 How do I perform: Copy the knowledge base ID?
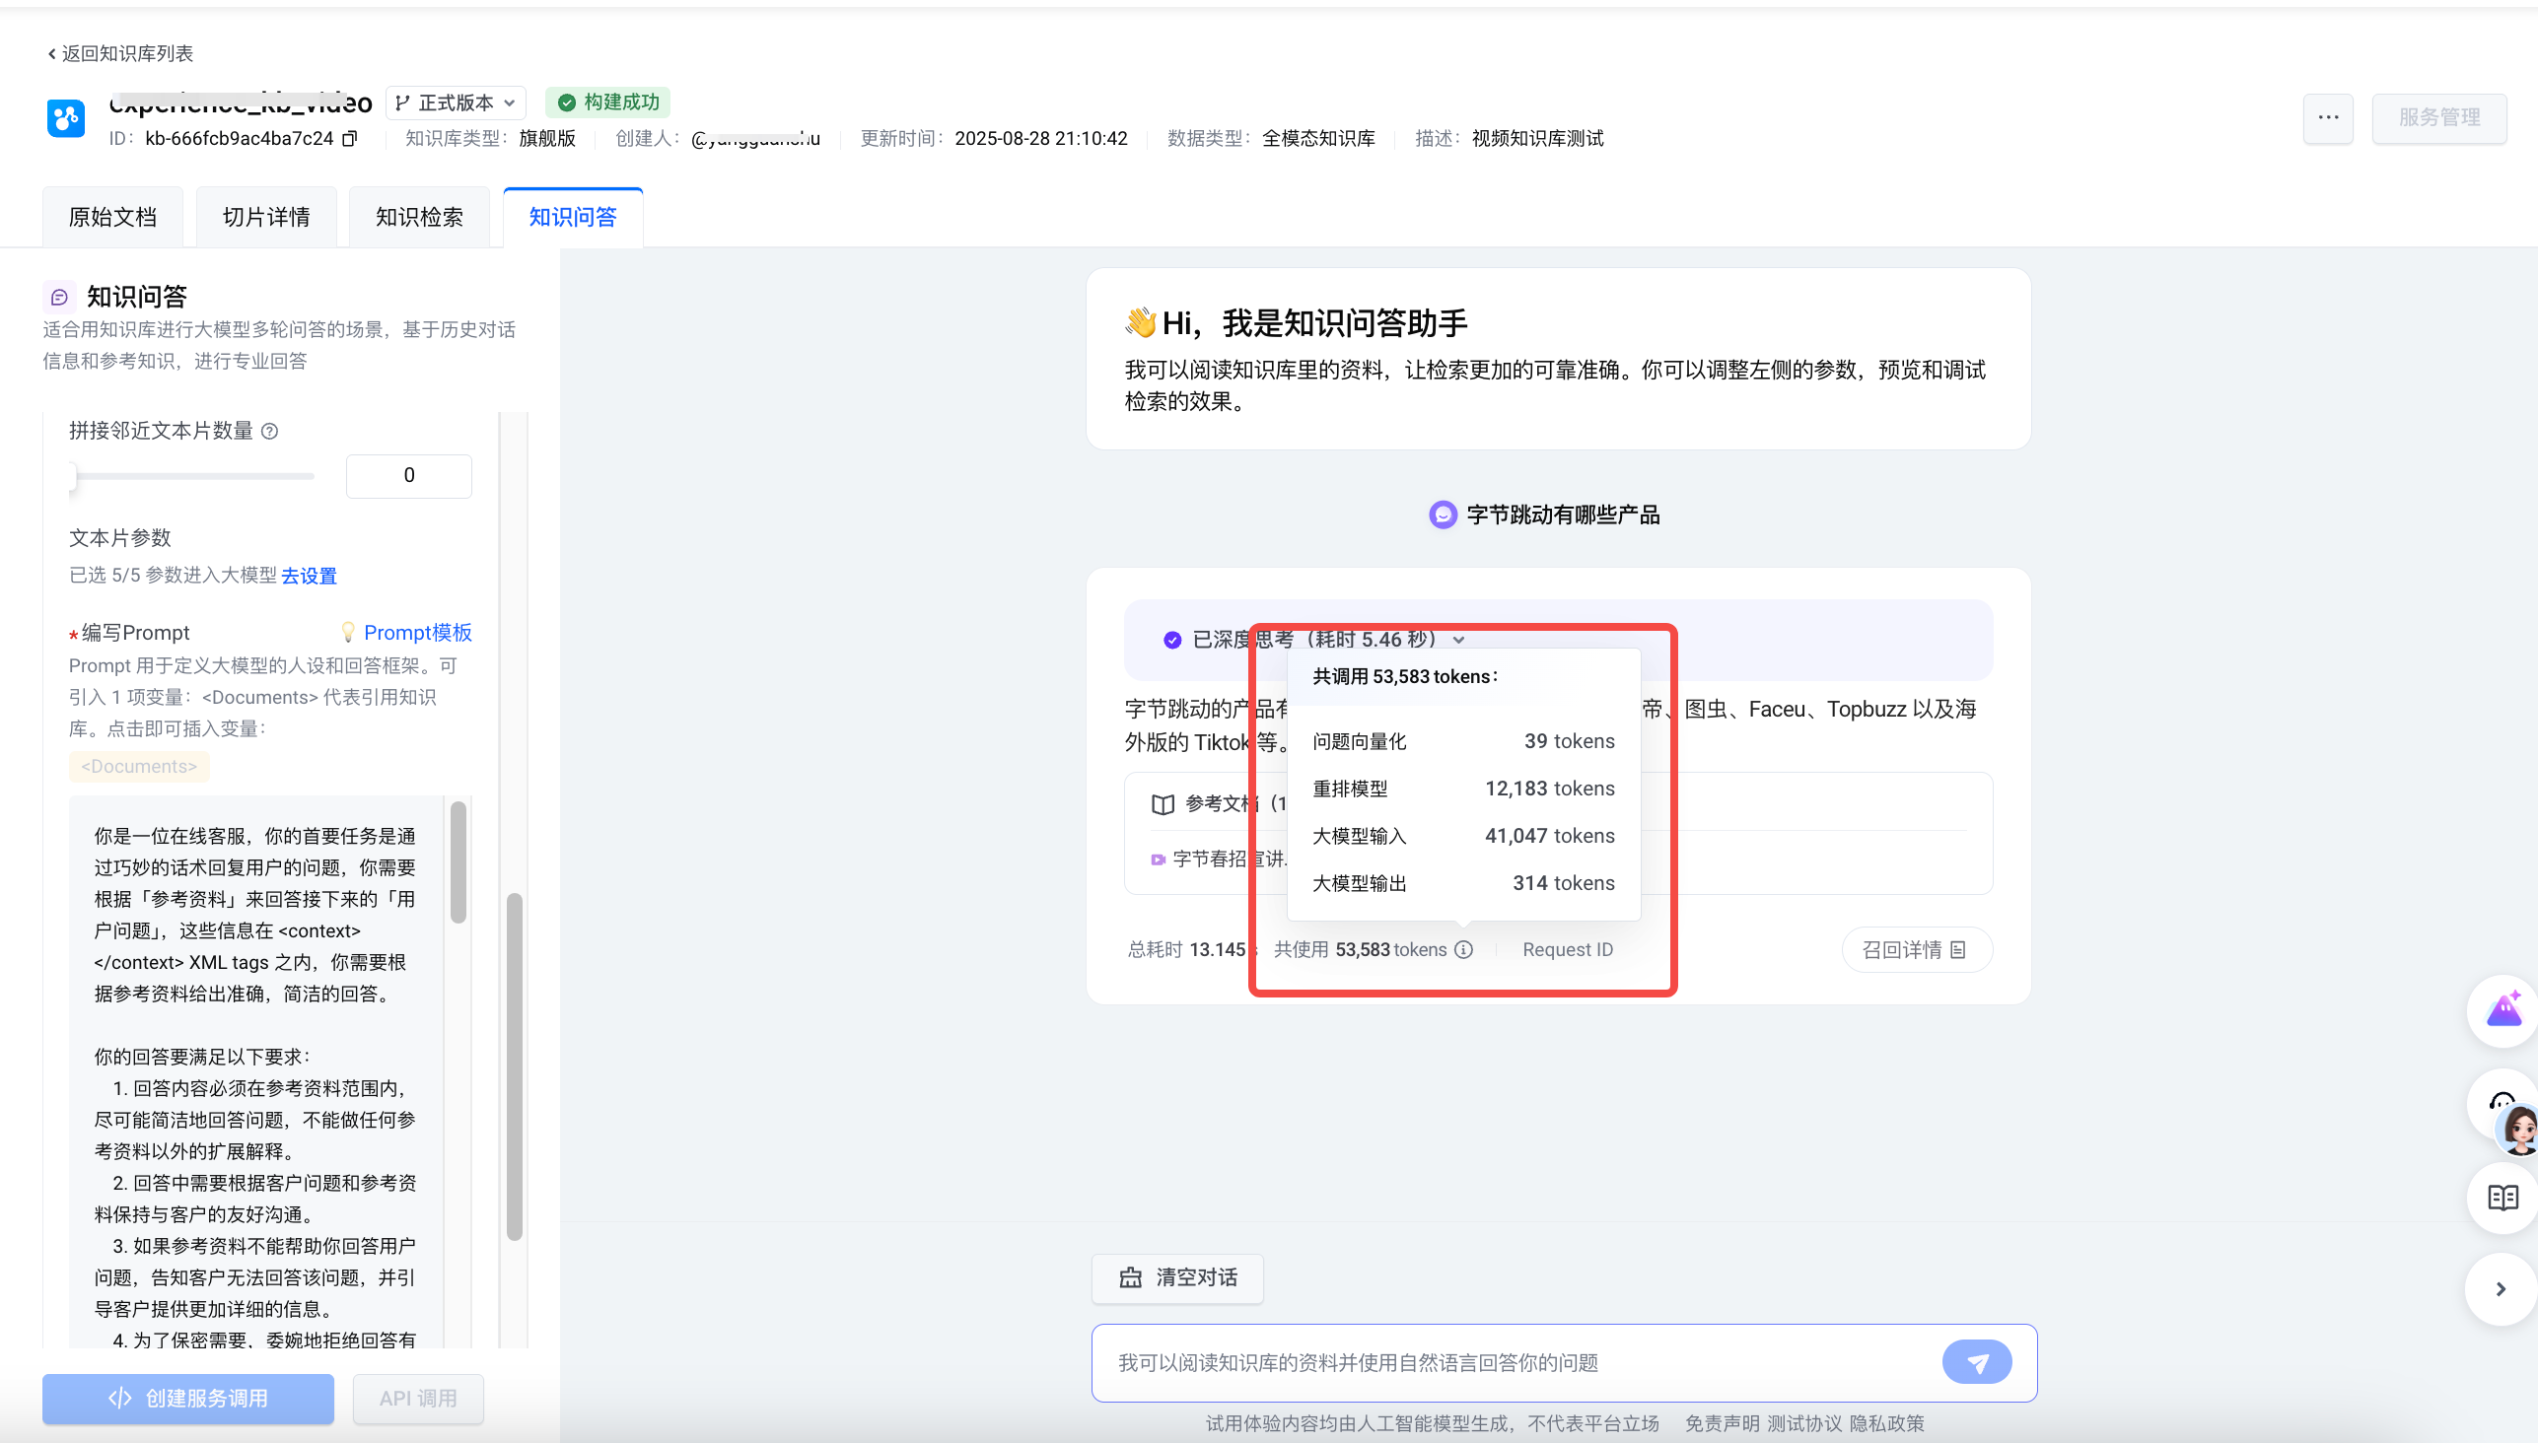coord(349,139)
